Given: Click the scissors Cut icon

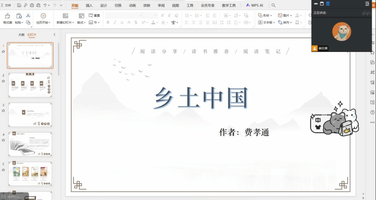Looking at the screenshot, I should (28, 16).
